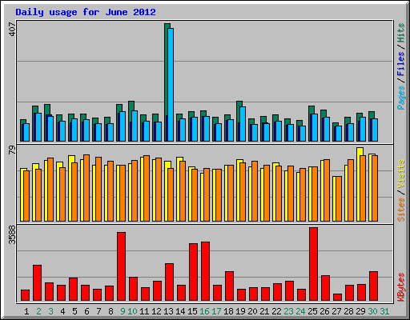Select the red KBytes bar for day 30
410x320 pixels.
coord(374,286)
